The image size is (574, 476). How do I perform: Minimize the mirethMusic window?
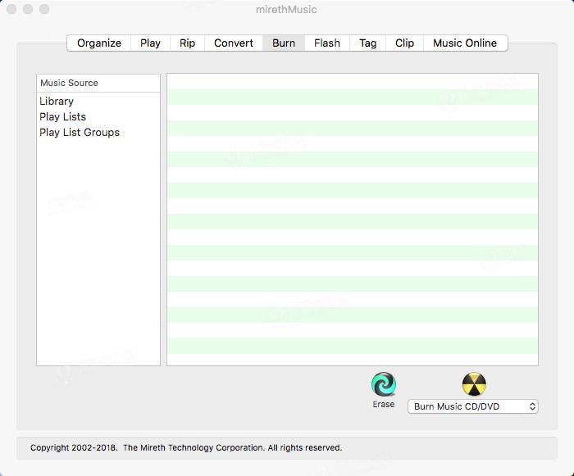coord(28,9)
